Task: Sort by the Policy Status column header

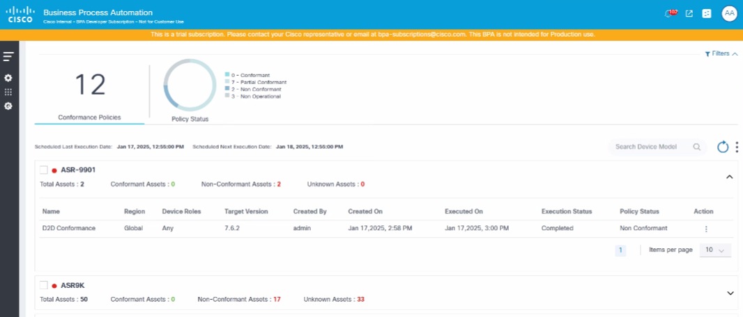Action: click(639, 211)
